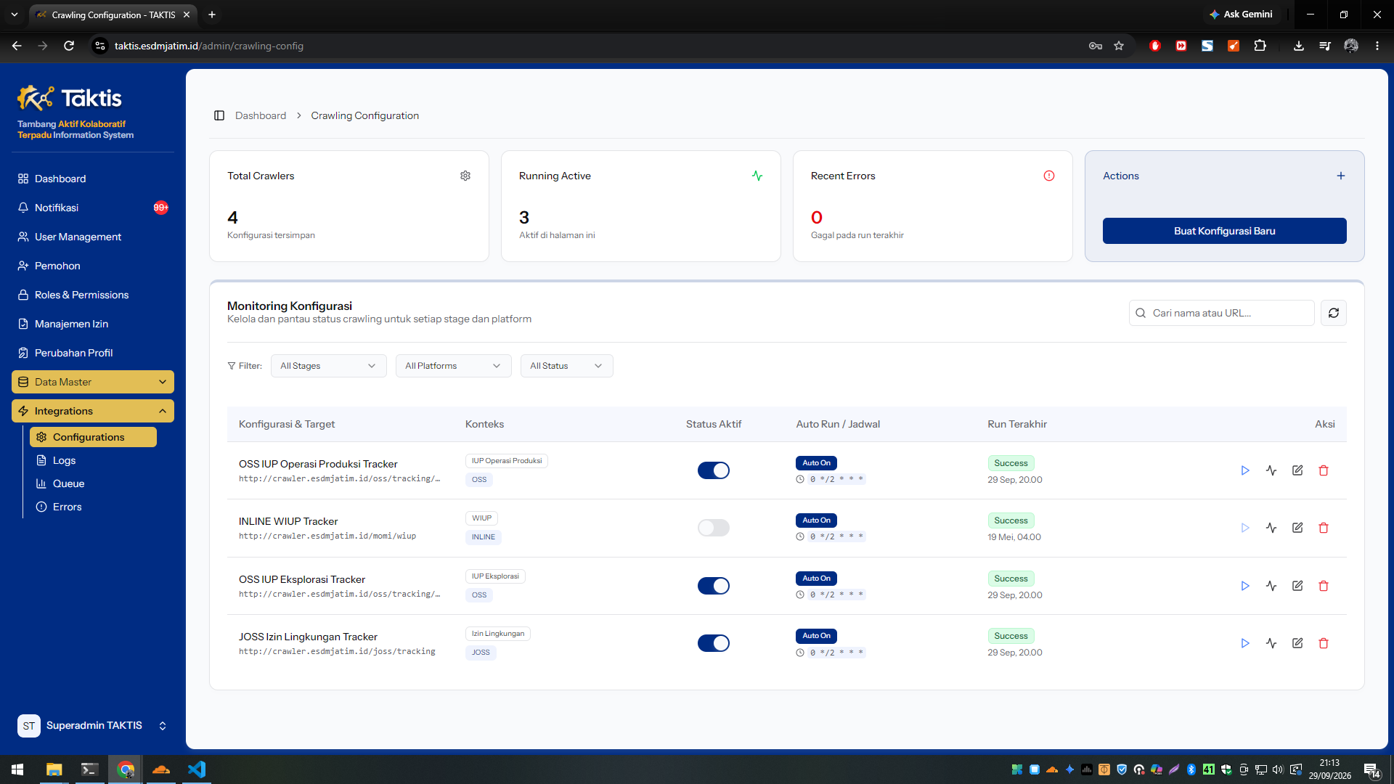This screenshot has width=1394, height=784.
Task: Go to Dashboard in sidebar
Action: click(93, 179)
